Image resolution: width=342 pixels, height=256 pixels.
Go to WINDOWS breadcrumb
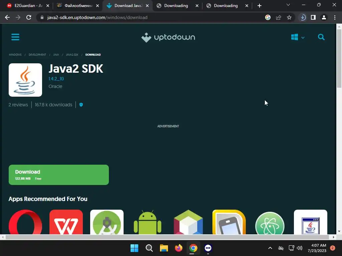(15, 55)
